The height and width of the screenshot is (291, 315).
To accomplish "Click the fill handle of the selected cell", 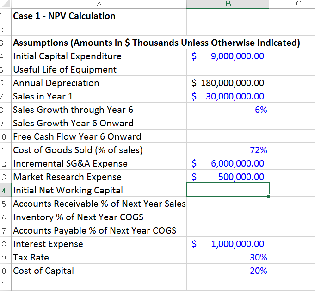I will (269, 196).
